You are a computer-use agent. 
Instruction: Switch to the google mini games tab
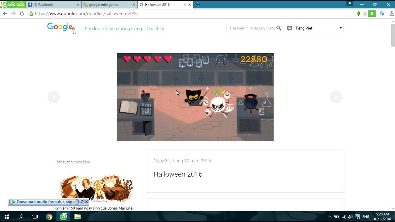coord(109,5)
